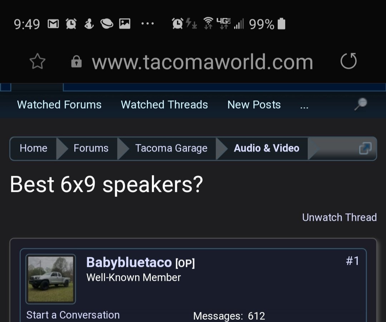Select the 'Best 6x9 speakers?' thread title
Image resolution: width=386 pixels, height=322 pixels.
pos(107,185)
